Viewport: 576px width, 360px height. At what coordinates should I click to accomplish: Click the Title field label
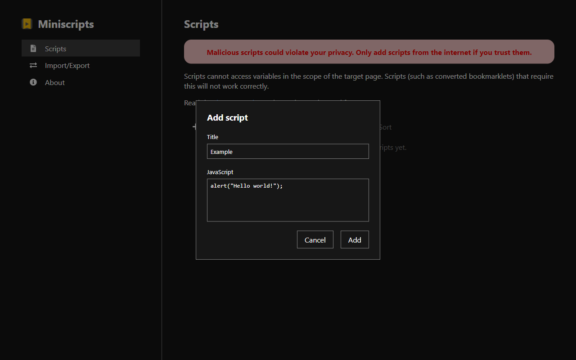pos(212,137)
